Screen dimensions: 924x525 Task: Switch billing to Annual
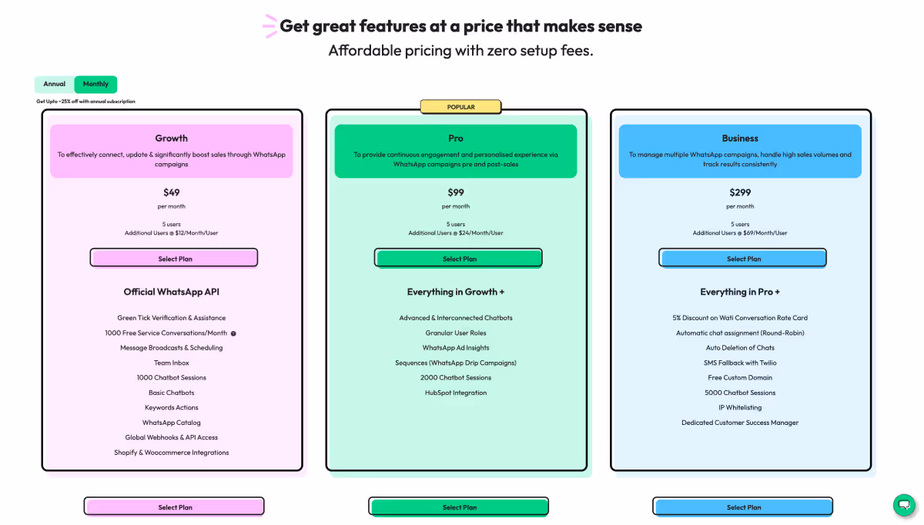(55, 84)
